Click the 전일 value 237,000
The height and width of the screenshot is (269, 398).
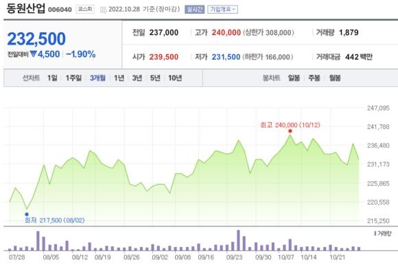[164, 32]
